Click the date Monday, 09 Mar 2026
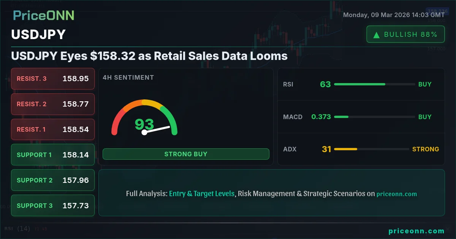The width and height of the screenshot is (456, 239). coord(394,15)
